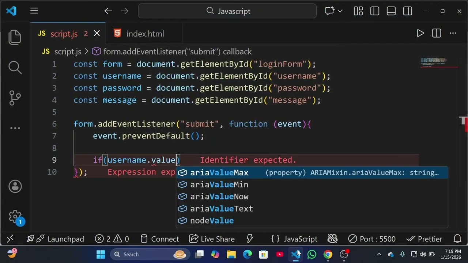Click the vertical scrollbar error marker

[466, 125]
